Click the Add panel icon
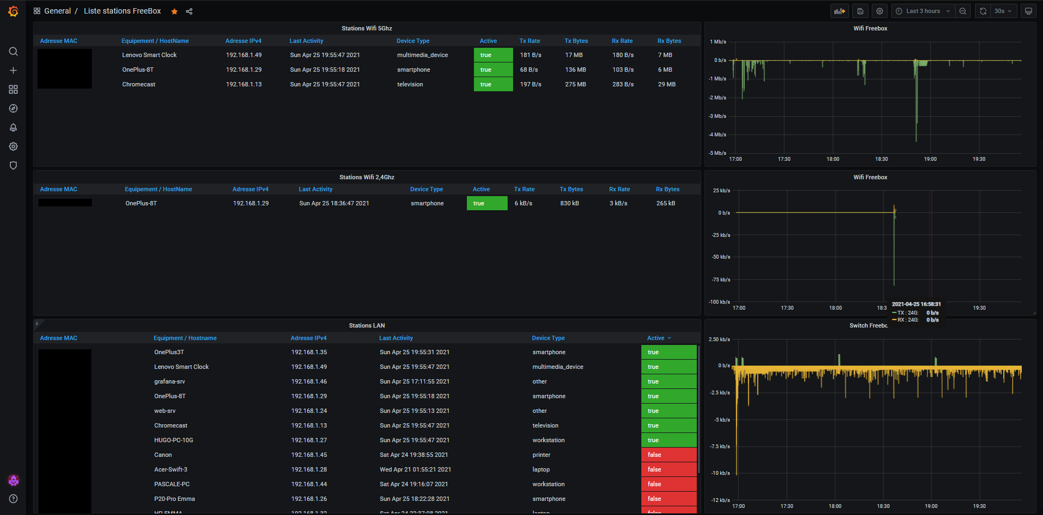 pos(840,11)
